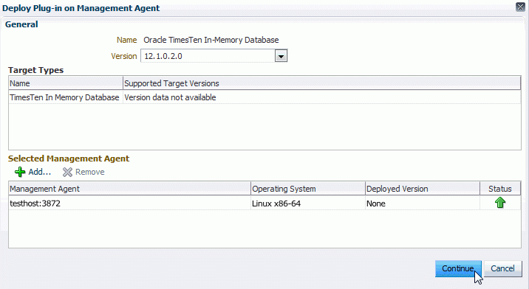Click the Continue button

(458, 268)
